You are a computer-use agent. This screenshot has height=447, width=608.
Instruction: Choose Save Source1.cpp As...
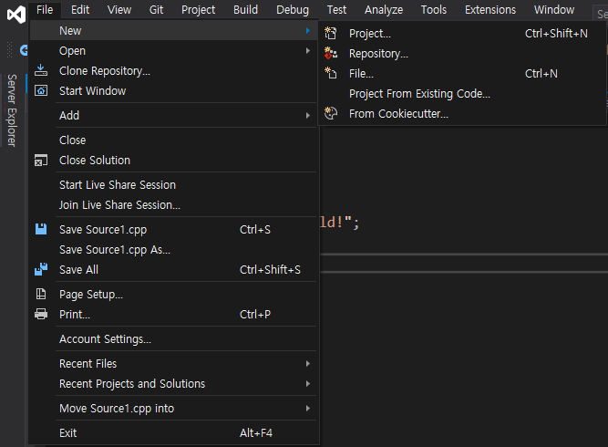point(174,249)
